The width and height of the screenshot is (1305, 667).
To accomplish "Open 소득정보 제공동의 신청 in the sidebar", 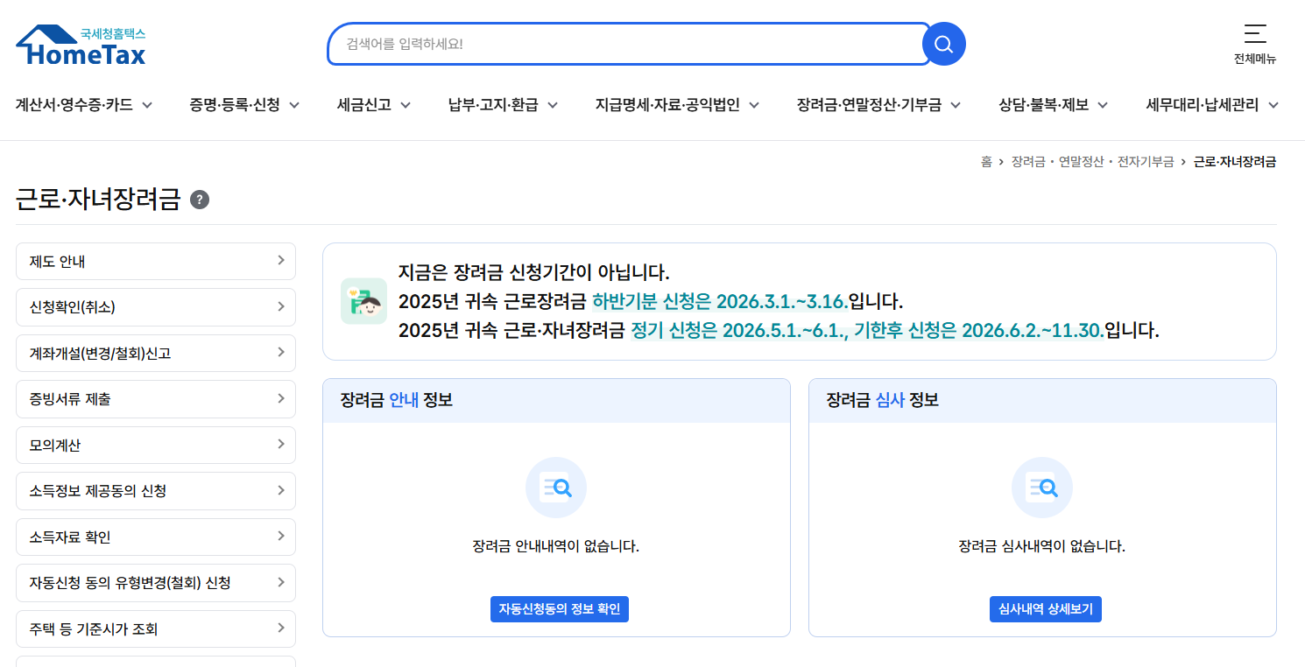I will point(156,491).
